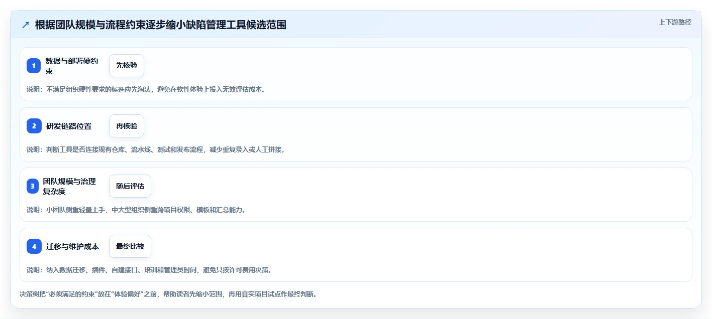This screenshot has height=319, width=712.
Task: Click the description starting 不满足组织硬性要求
Action: pyautogui.click(x=146, y=89)
